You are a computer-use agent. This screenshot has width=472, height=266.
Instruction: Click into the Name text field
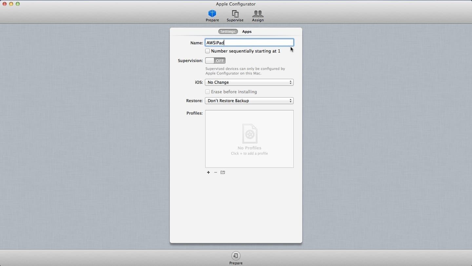point(249,43)
